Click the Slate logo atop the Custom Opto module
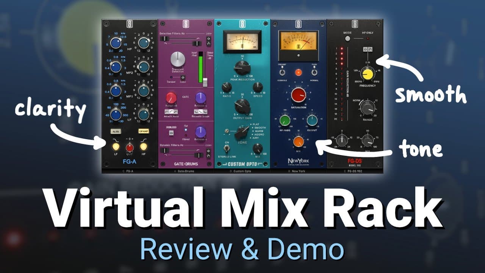 point(242,24)
